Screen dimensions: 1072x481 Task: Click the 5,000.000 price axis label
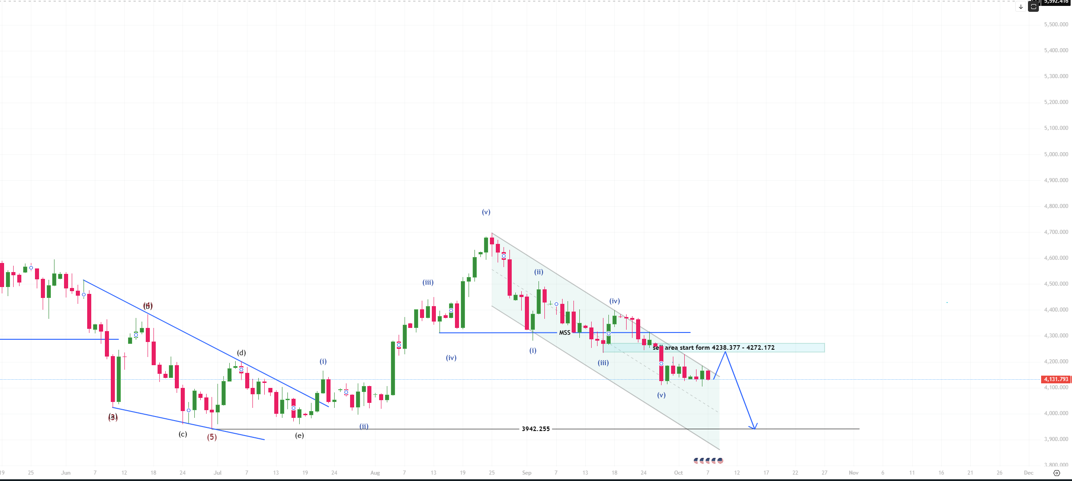pyautogui.click(x=1056, y=154)
